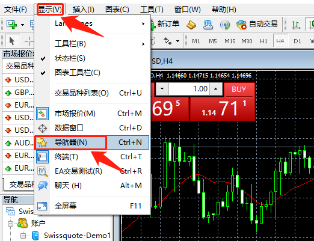Switch to M5 timeframe
This screenshot has width=314, height=241.
213,41
